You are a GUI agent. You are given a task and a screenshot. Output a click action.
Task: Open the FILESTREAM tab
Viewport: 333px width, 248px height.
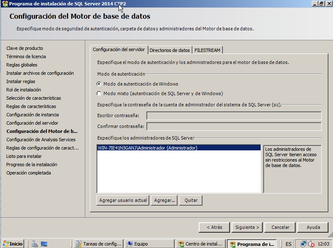(x=208, y=49)
